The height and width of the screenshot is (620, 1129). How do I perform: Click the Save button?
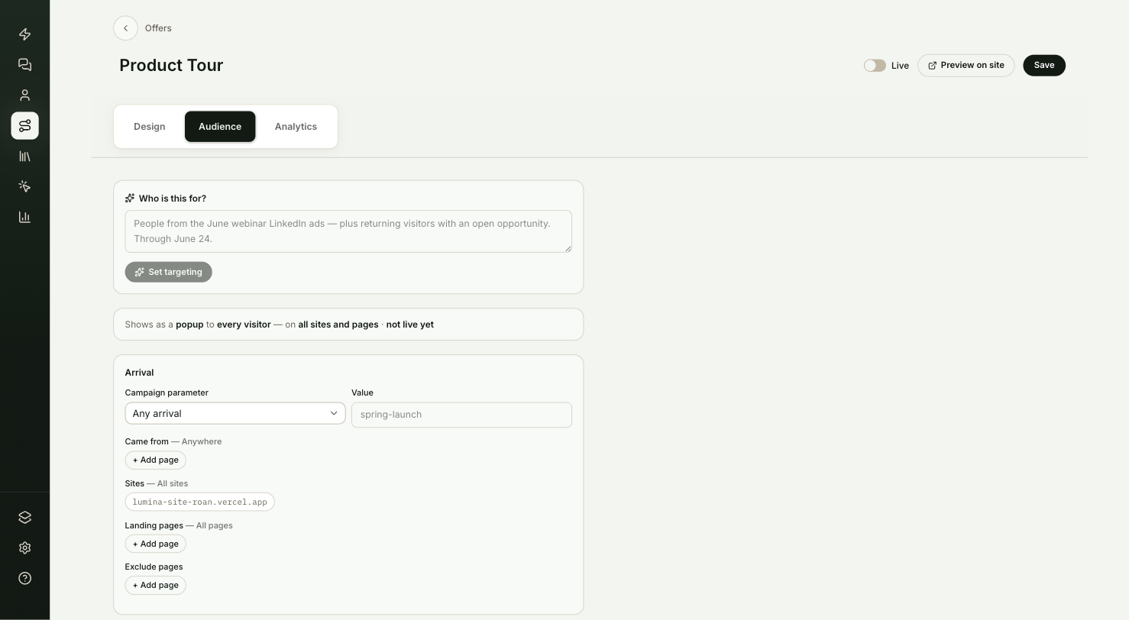pyautogui.click(x=1044, y=66)
